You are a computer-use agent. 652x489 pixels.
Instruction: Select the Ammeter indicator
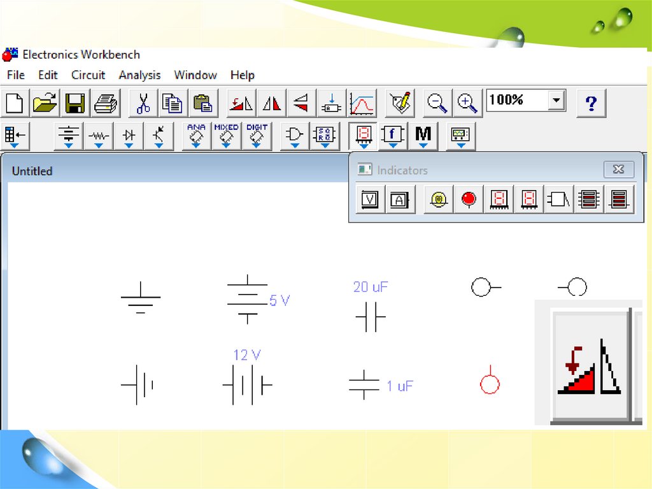[400, 200]
